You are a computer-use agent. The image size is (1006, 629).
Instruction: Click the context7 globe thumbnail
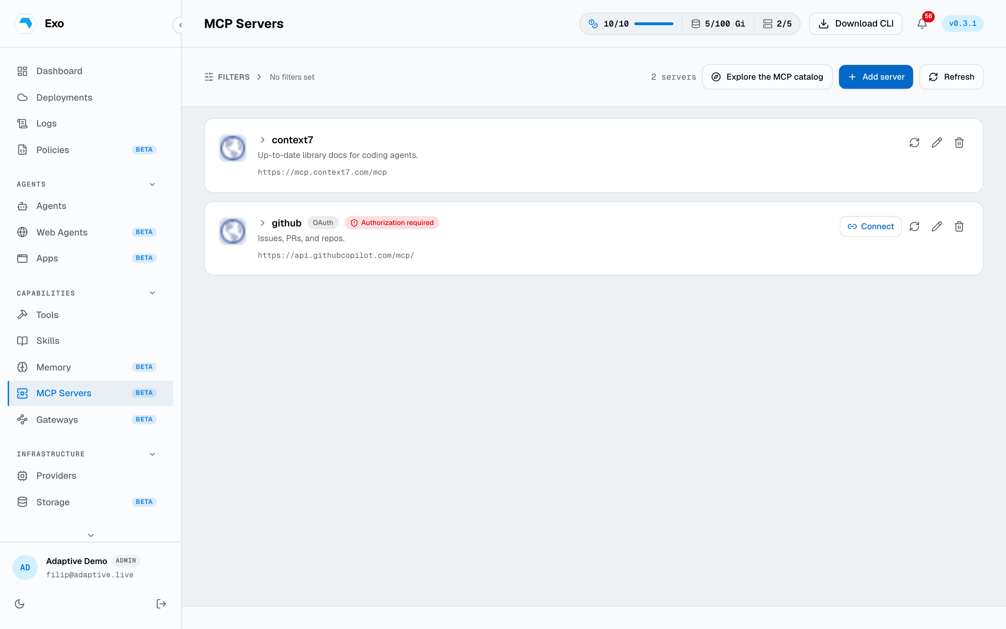tap(232, 148)
